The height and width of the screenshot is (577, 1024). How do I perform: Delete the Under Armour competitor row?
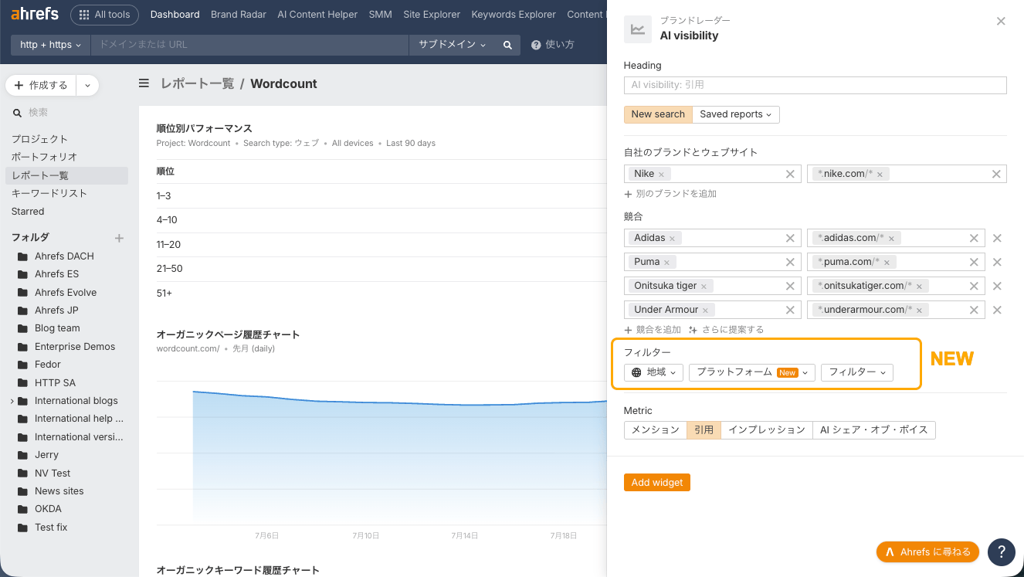[997, 310]
